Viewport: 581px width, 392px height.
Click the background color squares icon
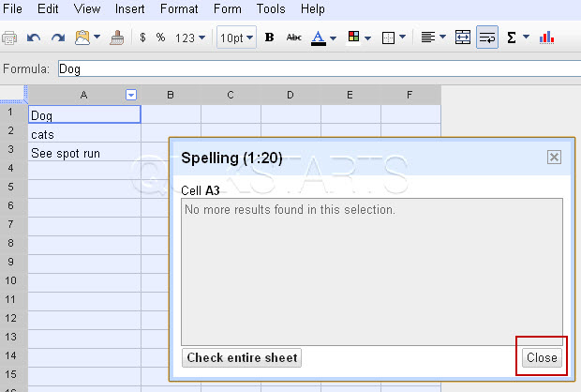click(353, 37)
